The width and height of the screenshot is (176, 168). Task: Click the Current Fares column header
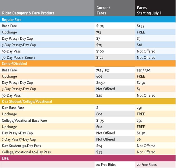(103, 10)
